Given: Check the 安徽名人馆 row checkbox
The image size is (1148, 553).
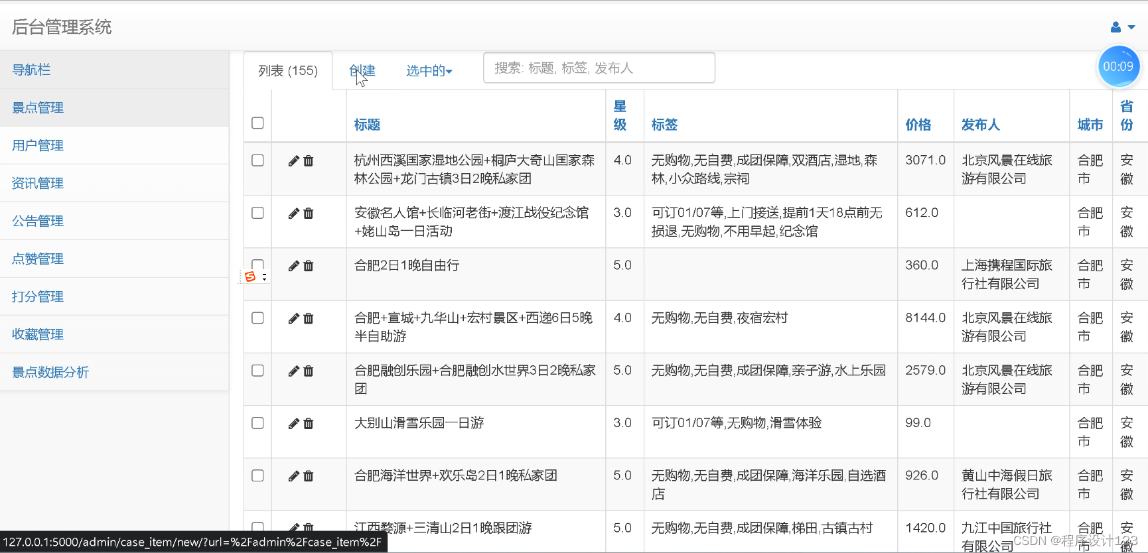Looking at the screenshot, I should [257, 213].
